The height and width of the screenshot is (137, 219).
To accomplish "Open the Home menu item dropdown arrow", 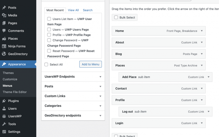I will (x=202, y=31).
